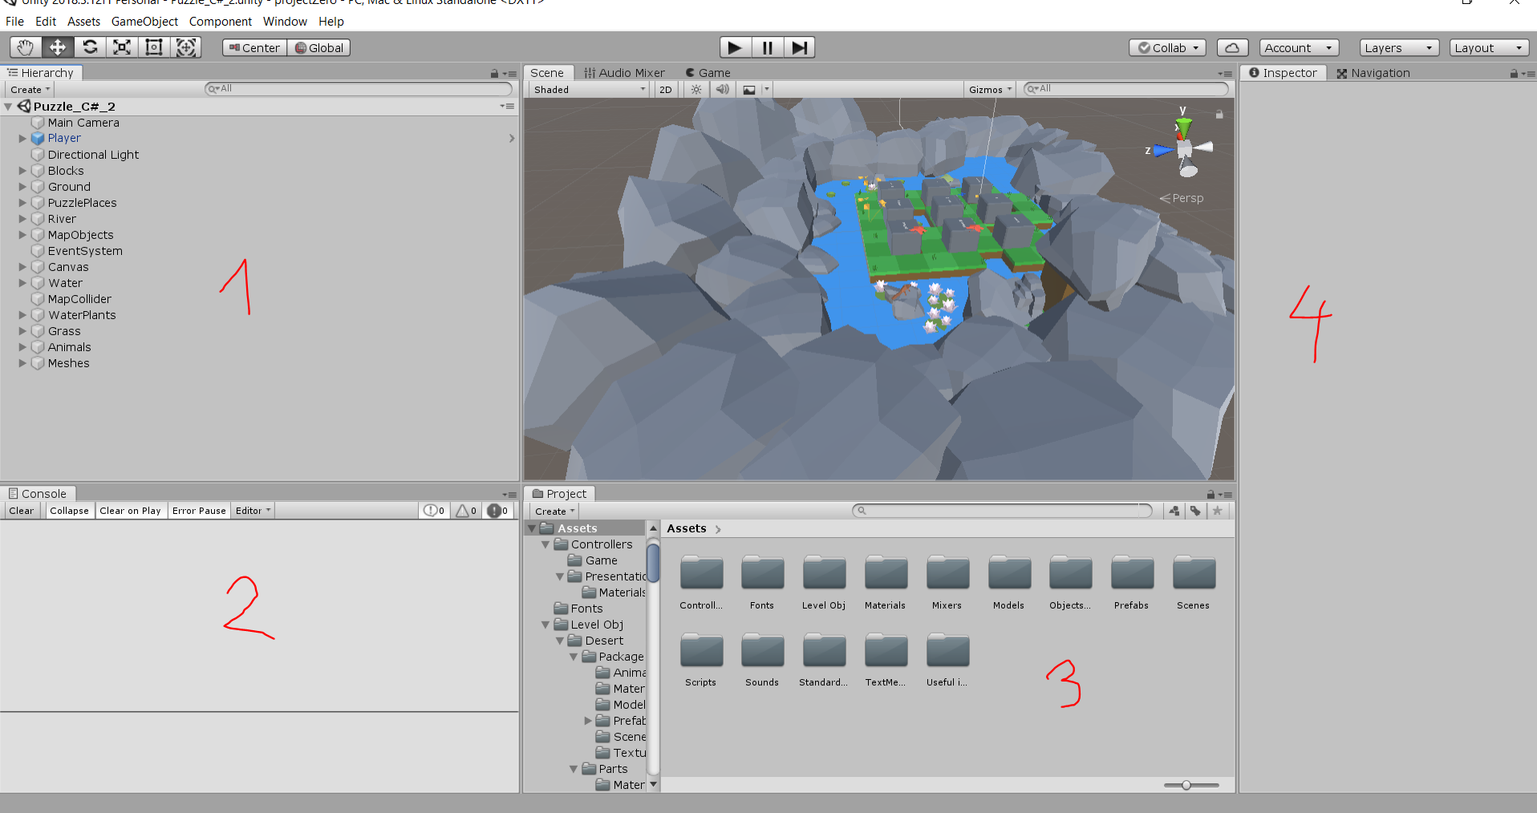This screenshot has width=1537, height=813.
Task: Open the Account dropdown
Action: (1299, 47)
